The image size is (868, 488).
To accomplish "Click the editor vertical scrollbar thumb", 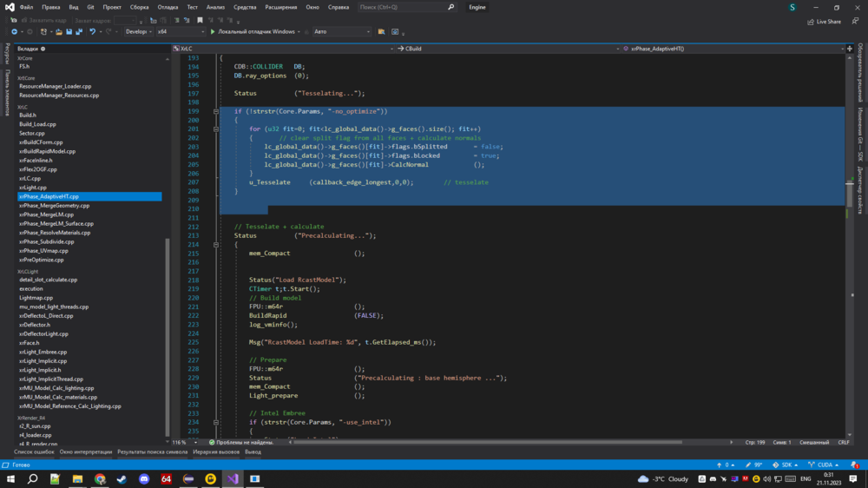I will 851,193.
